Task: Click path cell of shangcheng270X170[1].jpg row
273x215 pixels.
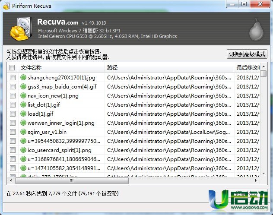Action: click(x=169, y=78)
